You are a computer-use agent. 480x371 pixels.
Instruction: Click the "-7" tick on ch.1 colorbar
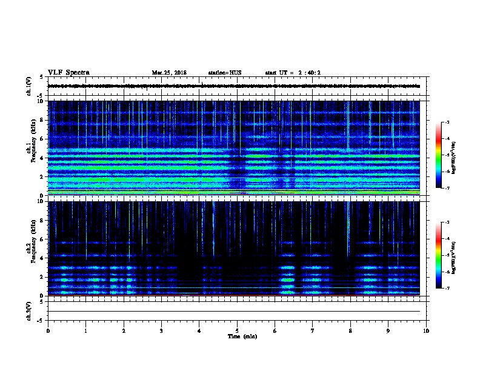tap(447, 188)
